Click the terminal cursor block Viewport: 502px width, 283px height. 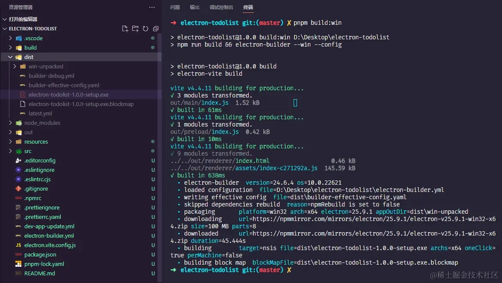click(x=295, y=103)
